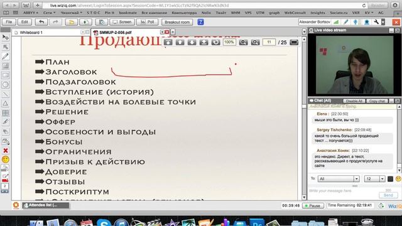This screenshot has width=402, height=226.
Task: Click the undo arrow button
Action: coord(41,22)
